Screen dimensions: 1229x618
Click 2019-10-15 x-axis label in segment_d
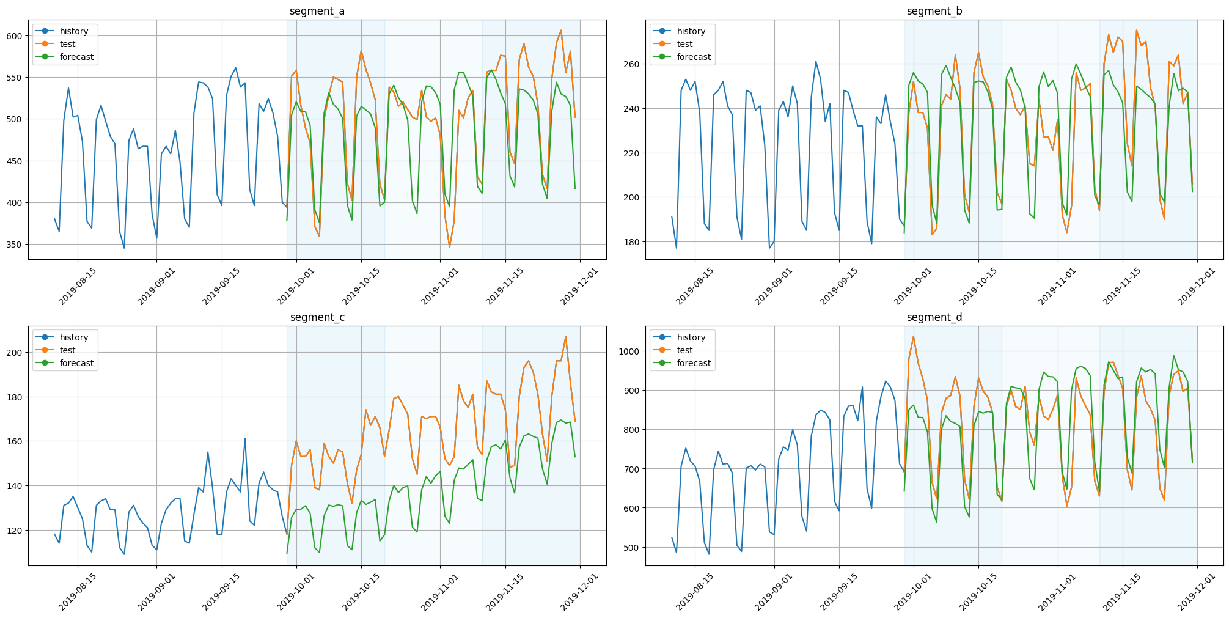click(977, 592)
